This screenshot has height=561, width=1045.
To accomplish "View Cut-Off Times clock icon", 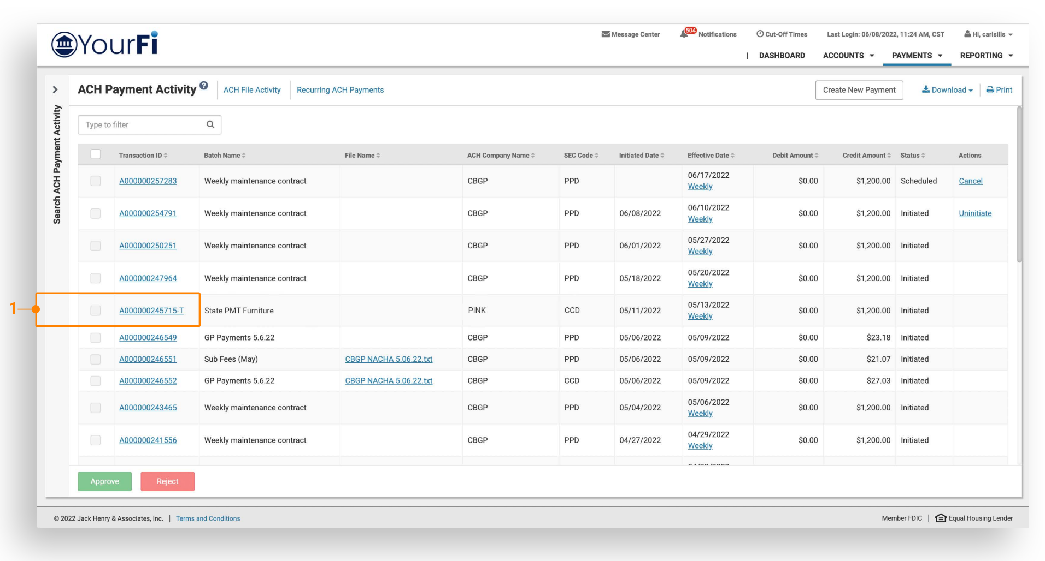I will (x=760, y=34).
